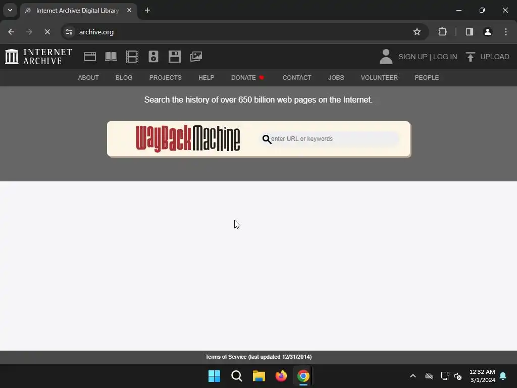The height and width of the screenshot is (388, 517).
Task: Open the VOLUNTEER menu item
Action: [379, 78]
